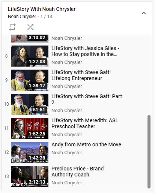Select playlist index number 13
155x193 pixels.
click(6, 176)
